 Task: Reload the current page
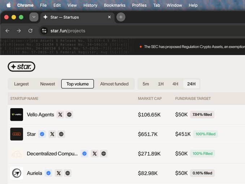pos(30,31)
